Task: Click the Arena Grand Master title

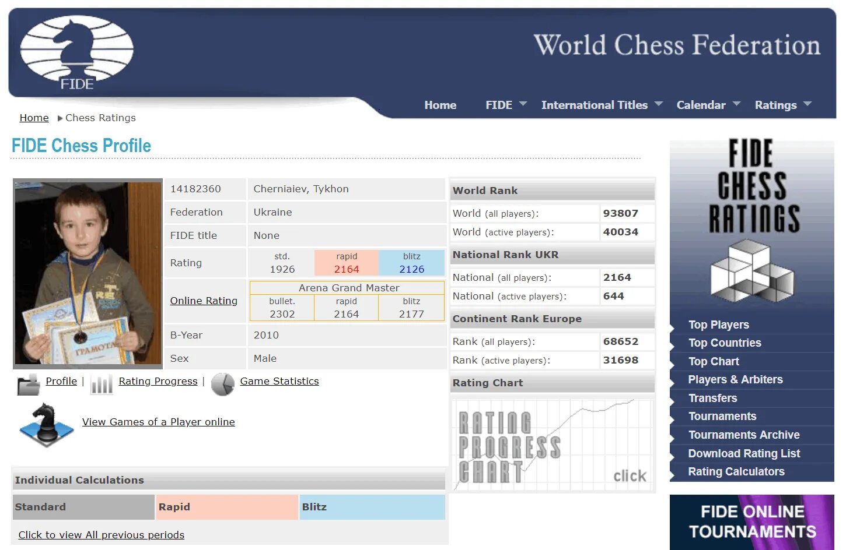Action: point(349,288)
